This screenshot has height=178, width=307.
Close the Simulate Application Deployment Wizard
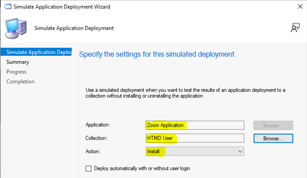tap(300, 6)
